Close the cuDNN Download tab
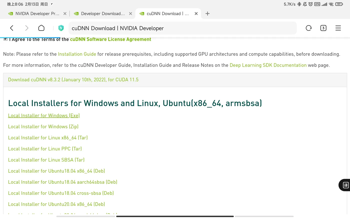 (x=196, y=14)
